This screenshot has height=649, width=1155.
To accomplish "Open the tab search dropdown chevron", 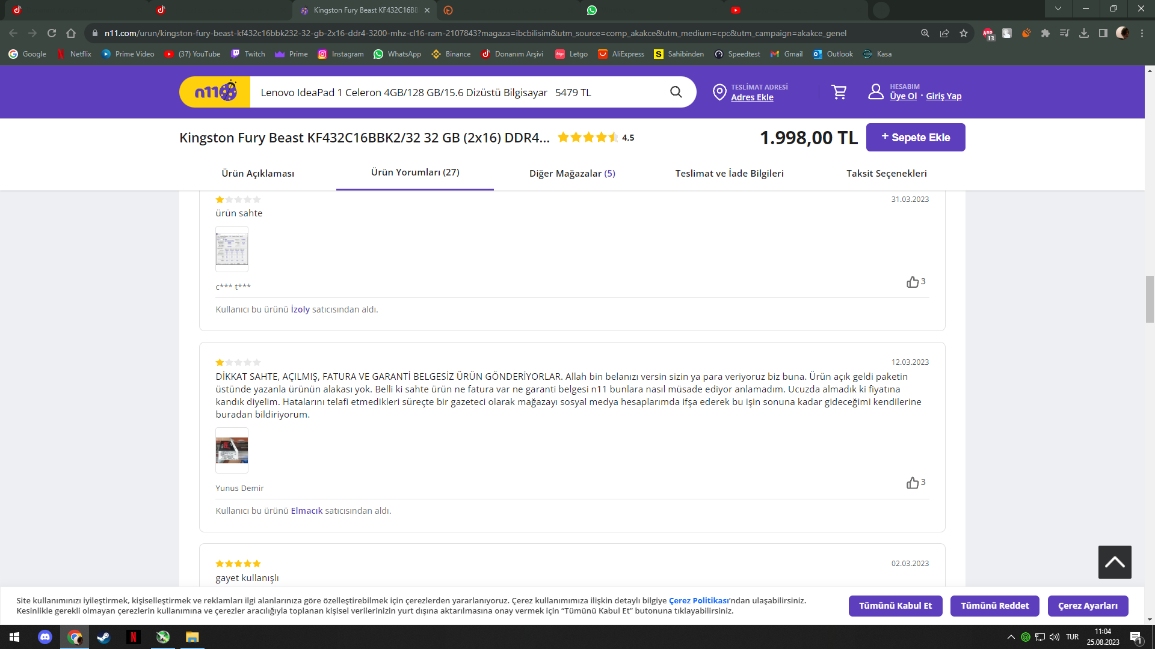I will (1058, 9).
